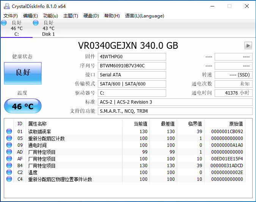The image size is (256, 202).
Task: Click the drive letter field C:
Action: [x=132, y=93]
